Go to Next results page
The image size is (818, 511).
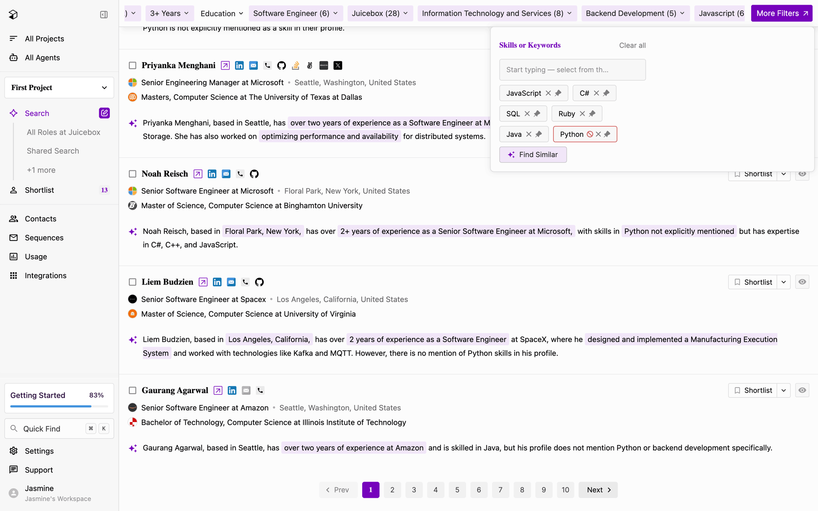point(598,490)
